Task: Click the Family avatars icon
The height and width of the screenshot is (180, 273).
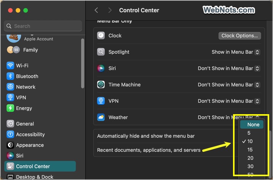Action: pyautogui.click(x=13, y=50)
